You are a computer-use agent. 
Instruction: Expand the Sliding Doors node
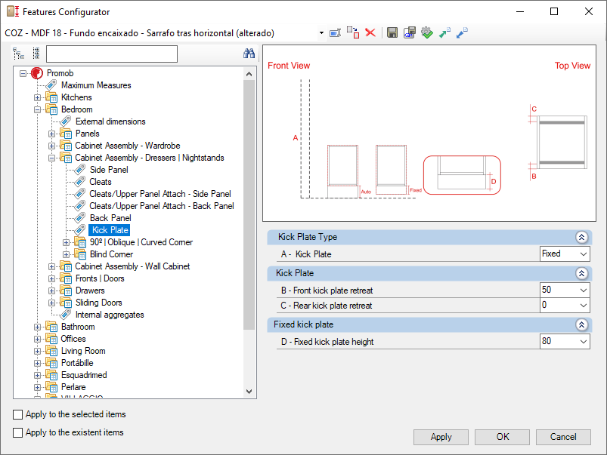[x=51, y=303]
